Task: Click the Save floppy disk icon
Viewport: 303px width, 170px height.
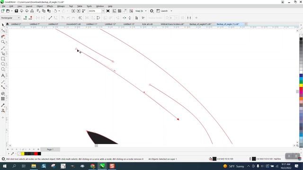Action: [x=16, y=11]
